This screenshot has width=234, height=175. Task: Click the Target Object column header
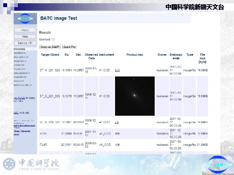coord(50,55)
